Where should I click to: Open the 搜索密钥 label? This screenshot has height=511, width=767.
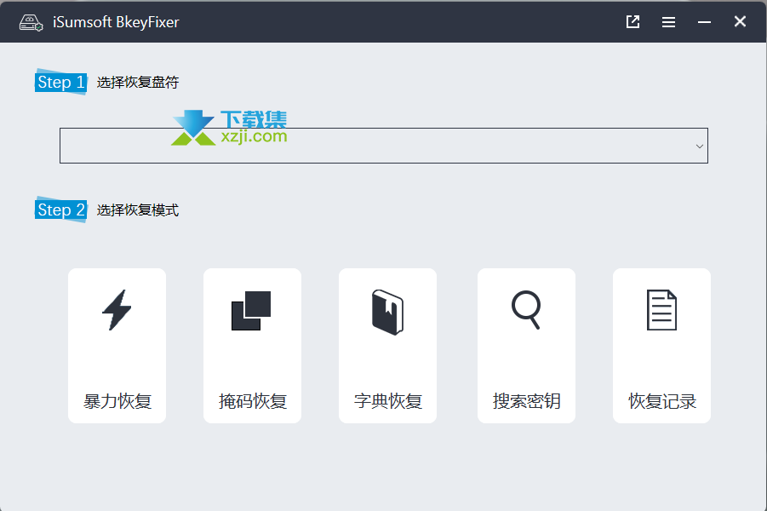(527, 401)
